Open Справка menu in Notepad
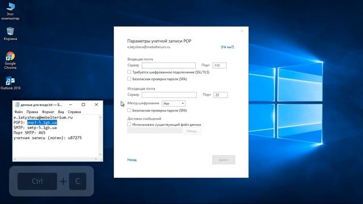This screenshot has height=204, width=363. 74,112
